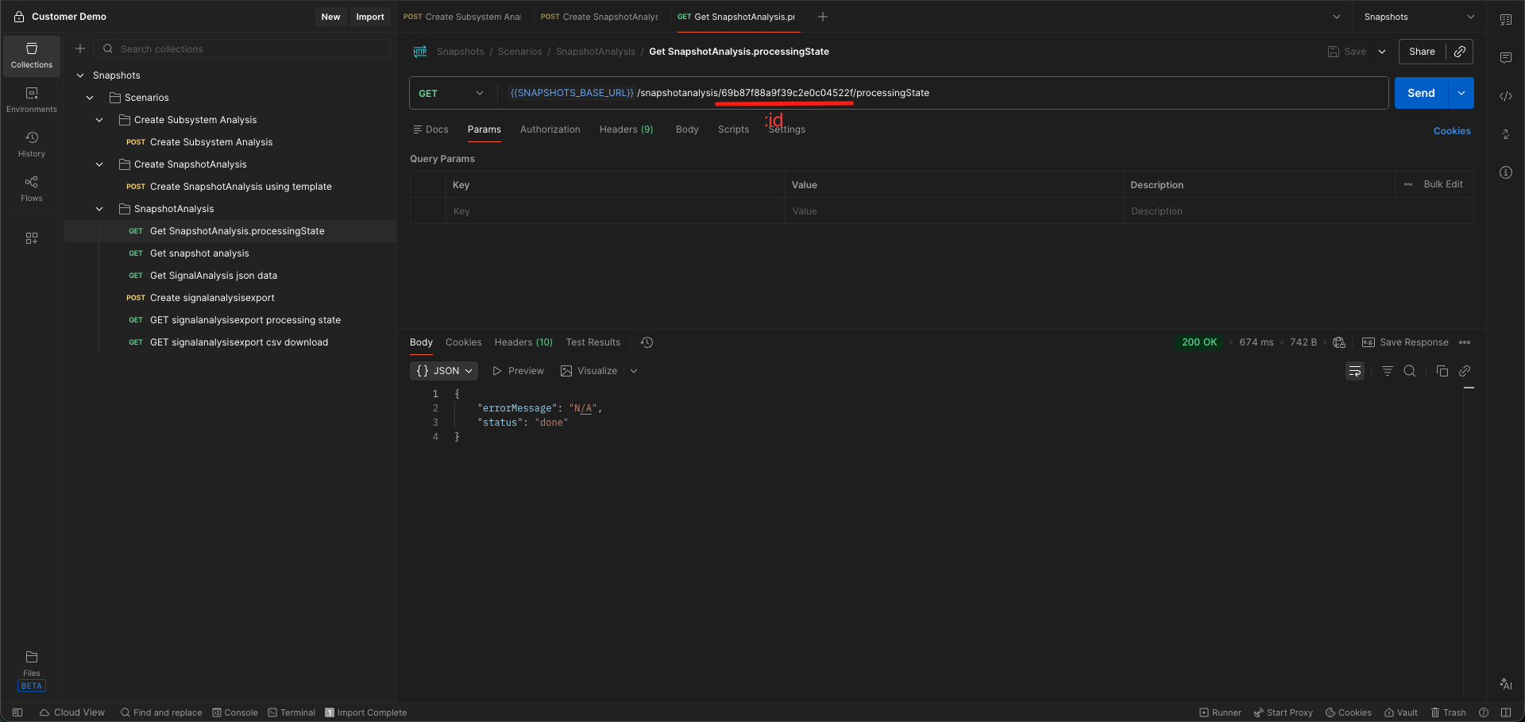Toggle the sidebar visibility control bottom-left

pos(16,712)
